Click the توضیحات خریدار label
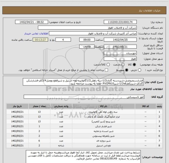This screenshot has width=169, height=163. pyautogui.click(x=152, y=157)
